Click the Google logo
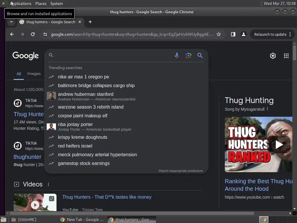The width and height of the screenshot is (297, 223). coord(26,56)
